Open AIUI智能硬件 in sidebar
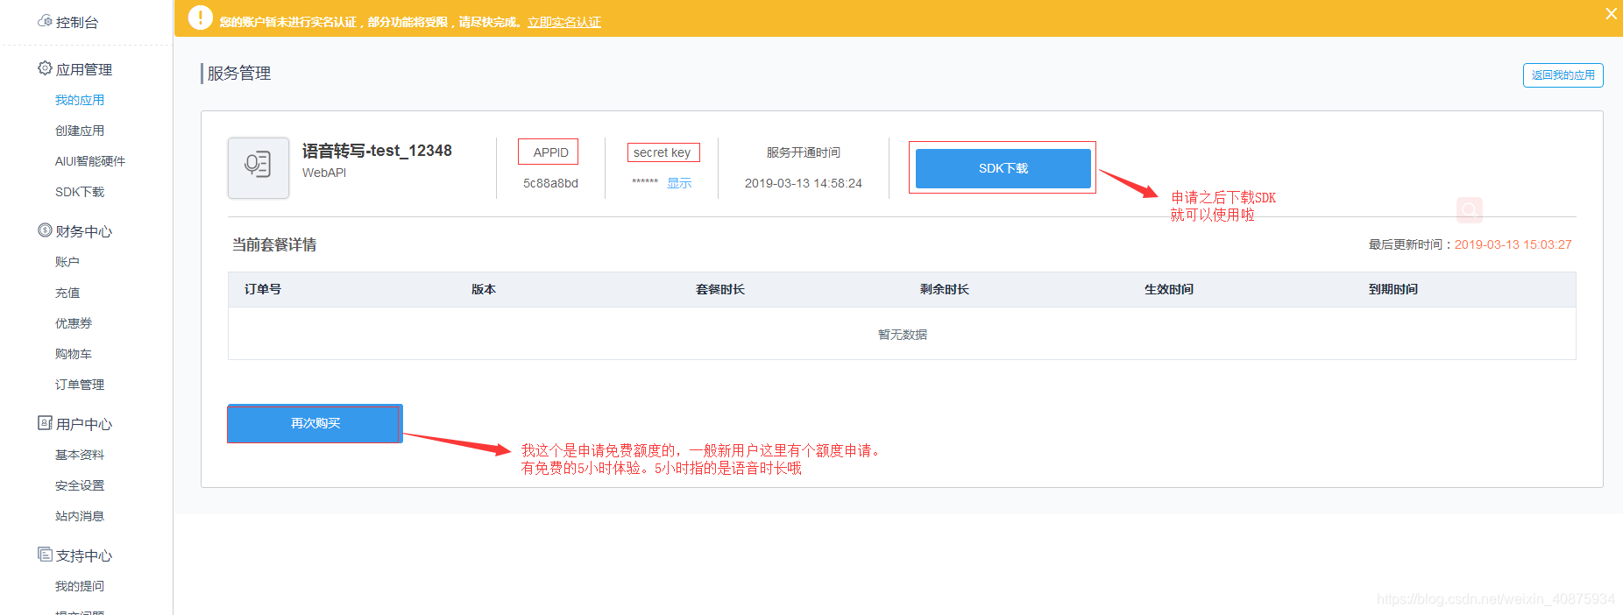Screen dimensions: 1623x615 (90, 161)
